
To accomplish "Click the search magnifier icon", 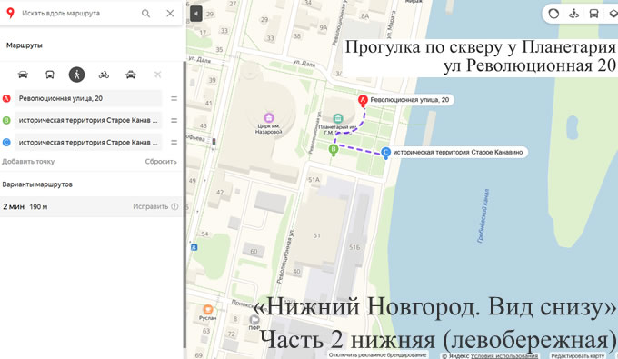I will [x=145, y=14].
